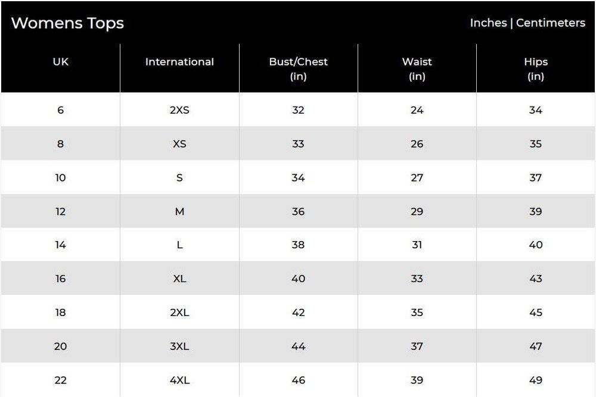This screenshot has width=596, height=397.
Task: Click UK size 22 cell
Action: point(60,380)
